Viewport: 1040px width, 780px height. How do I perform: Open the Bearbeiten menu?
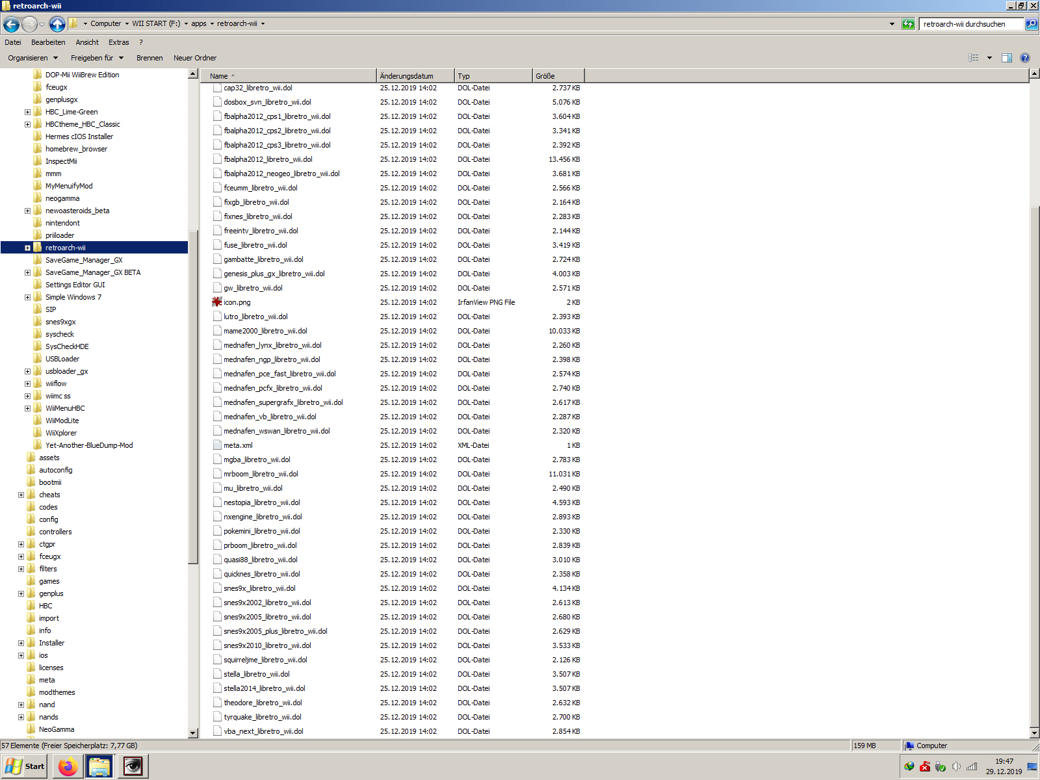(x=48, y=42)
